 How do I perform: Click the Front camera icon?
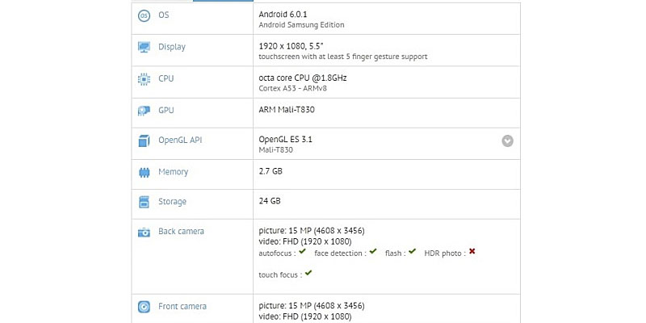click(x=144, y=307)
